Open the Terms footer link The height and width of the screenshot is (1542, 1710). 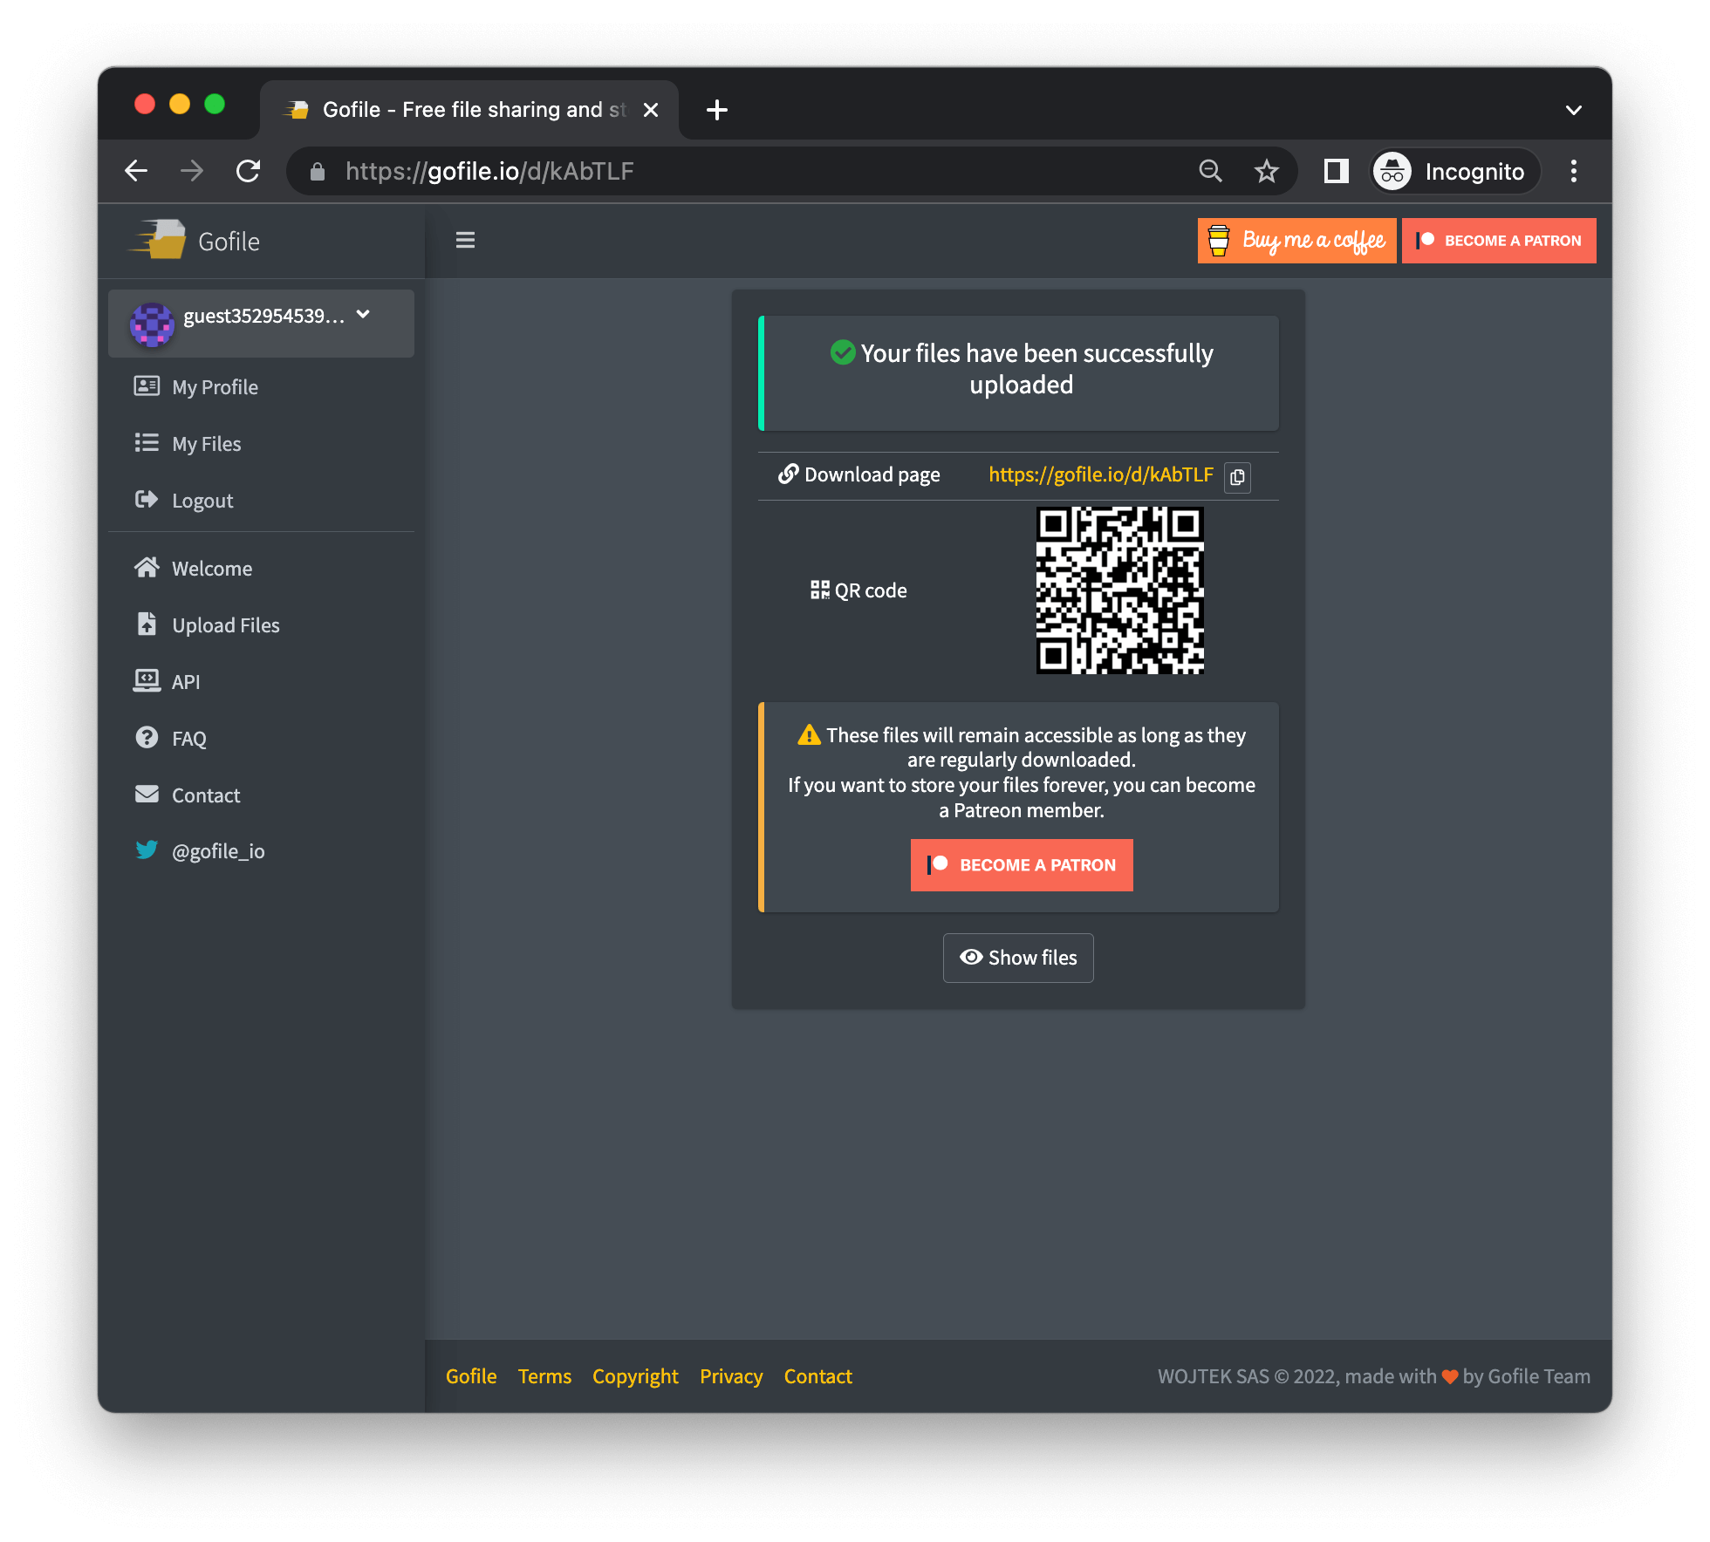point(544,1376)
